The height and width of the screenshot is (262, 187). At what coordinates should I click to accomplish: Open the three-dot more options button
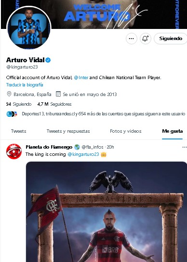click(132, 39)
